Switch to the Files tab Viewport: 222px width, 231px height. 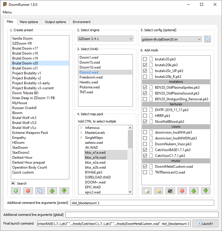10,22
